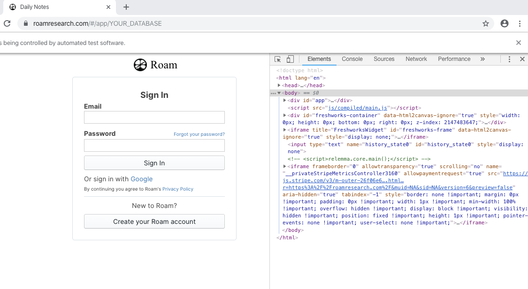Close the DevTools panel
Viewport: 528px width, 289px height.
click(x=522, y=59)
